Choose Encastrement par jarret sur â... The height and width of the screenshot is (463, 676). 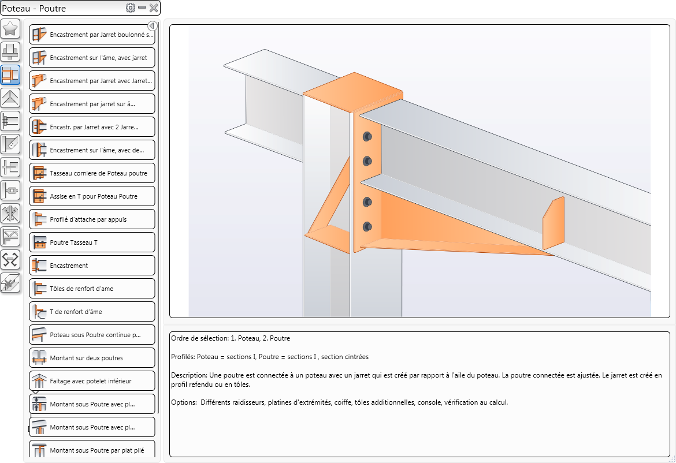click(92, 104)
